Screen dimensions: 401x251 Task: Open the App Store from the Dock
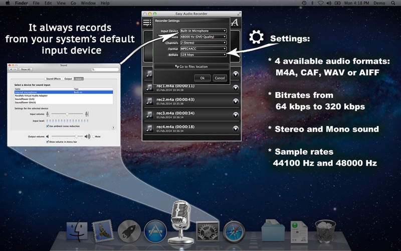click(x=155, y=231)
